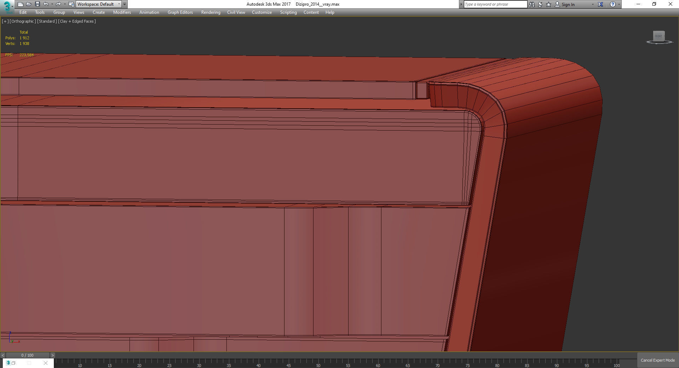Open the Scripting menu
Screen dimensions: 679x368
click(x=288, y=12)
